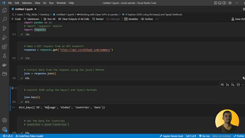245x138 pixels.
Task: Open the Go menu
Action: click(45, 3)
